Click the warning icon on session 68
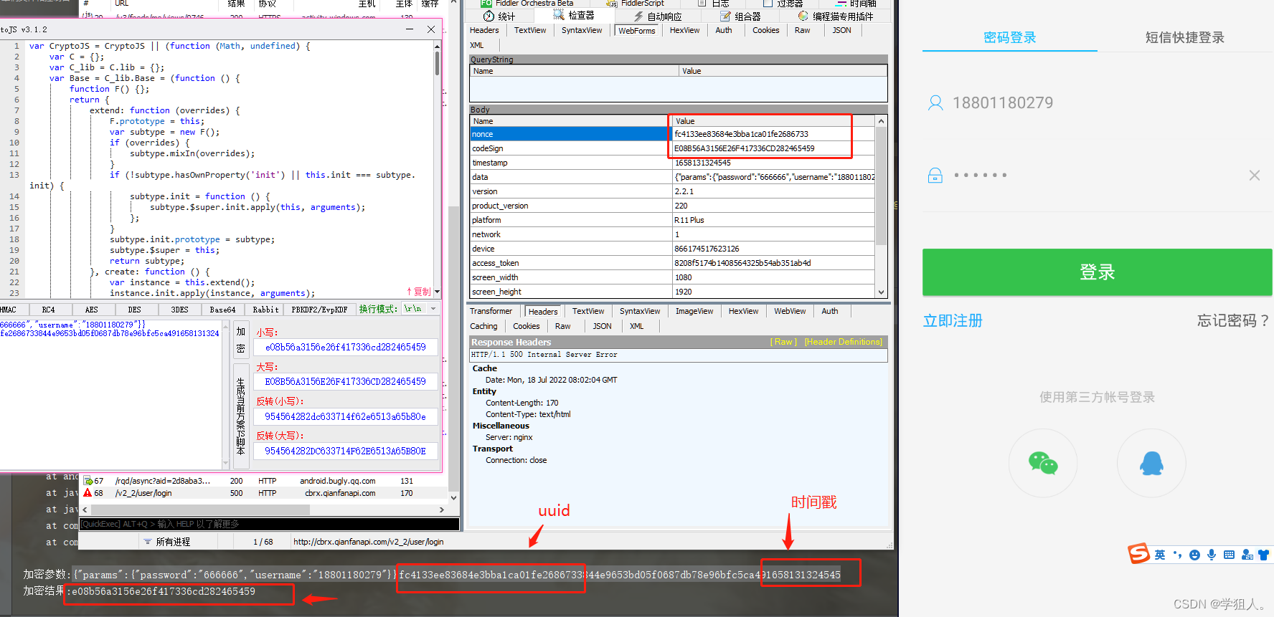The image size is (1274, 617). (88, 493)
